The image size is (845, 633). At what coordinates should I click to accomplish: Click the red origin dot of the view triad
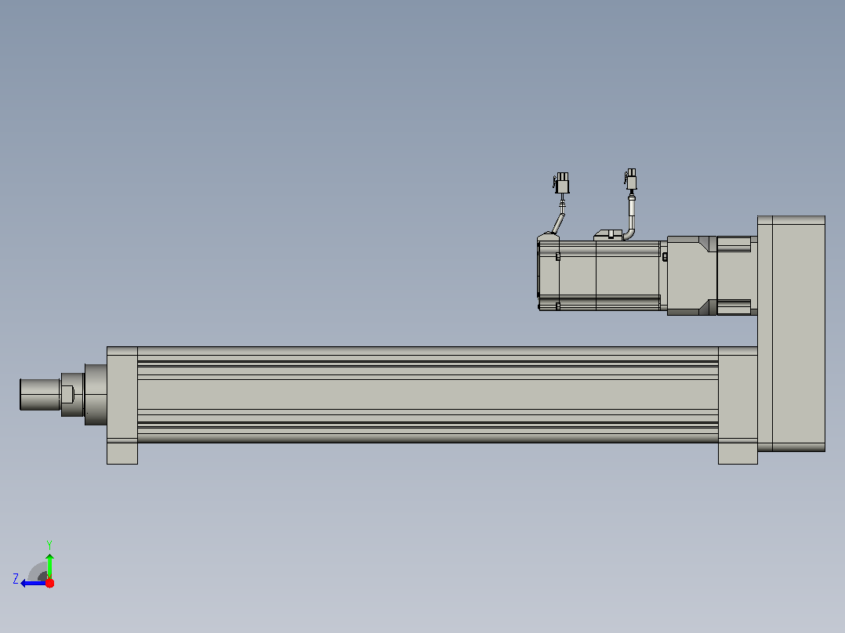49,583
